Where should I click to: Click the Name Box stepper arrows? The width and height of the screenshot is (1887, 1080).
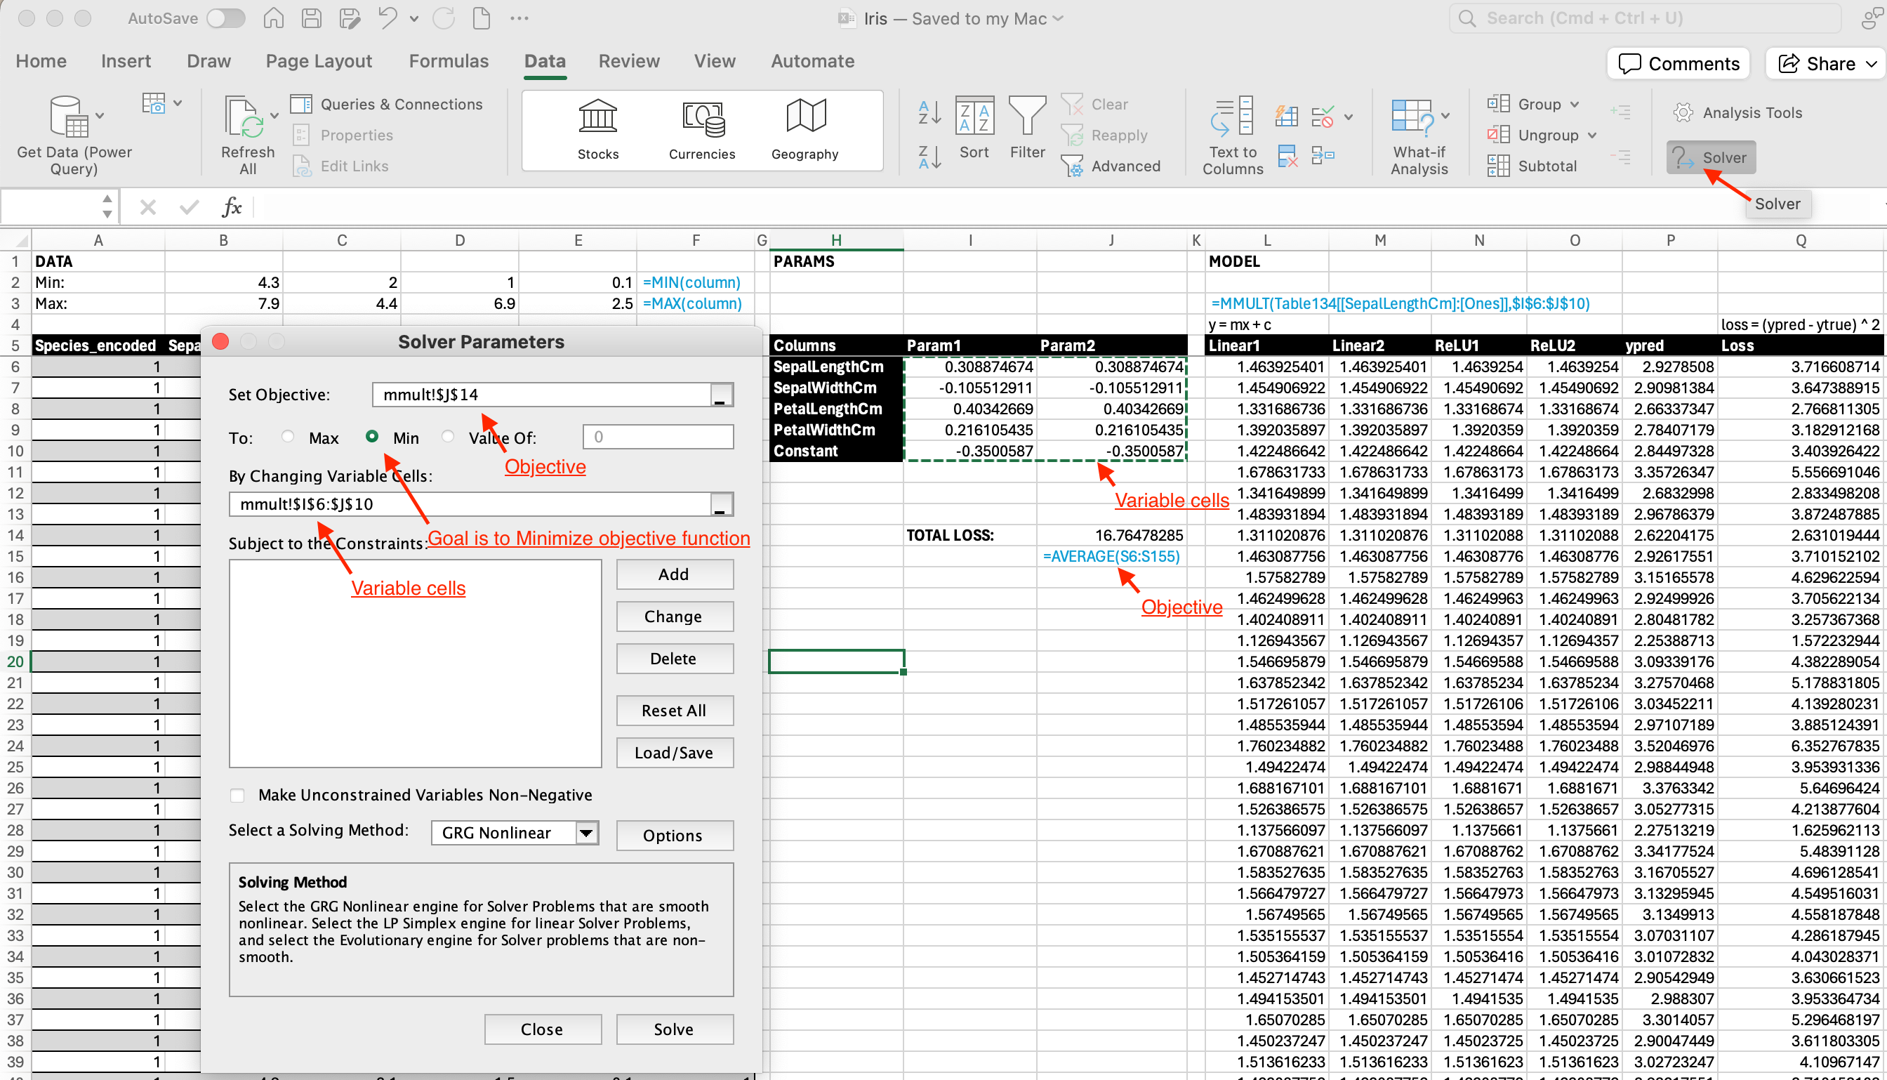pyautogui.click(x=107, y=206)
